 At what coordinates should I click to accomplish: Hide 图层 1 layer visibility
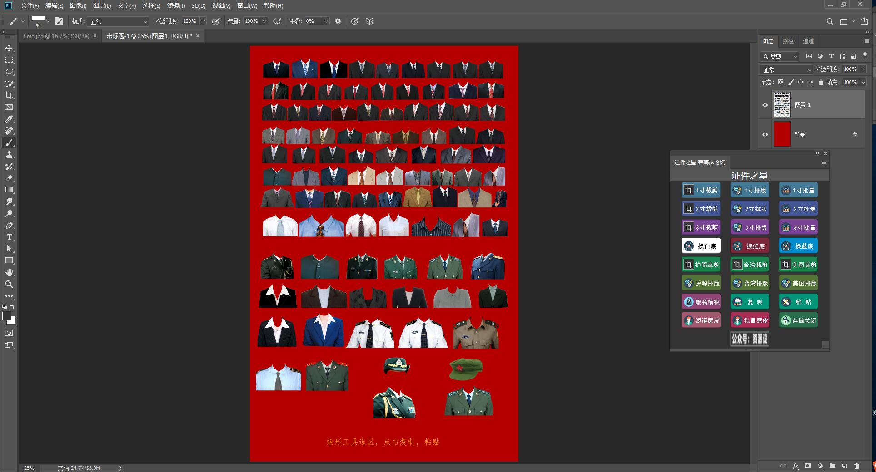765,105
